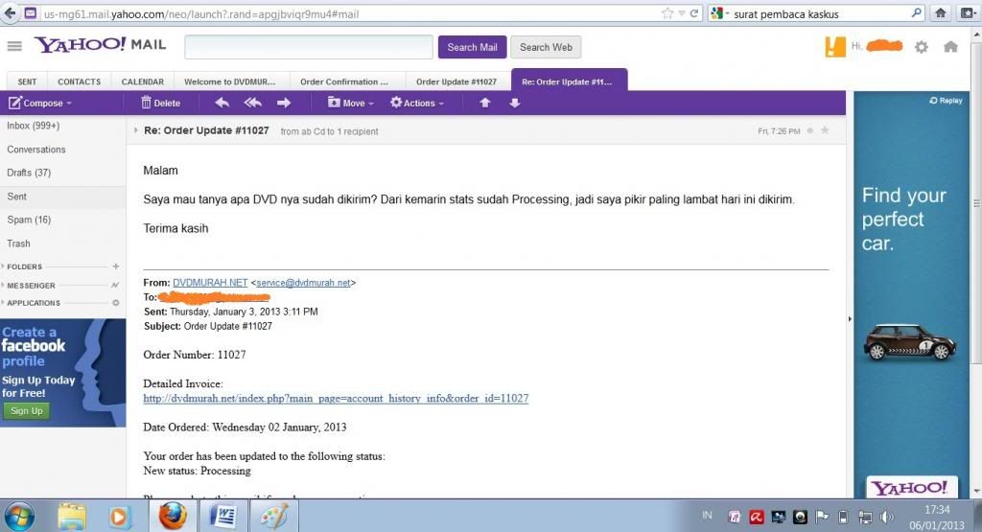Open the Sent folder in sidebar
Image resolution: width=982 pixels, height=532 pixels.
pyautogui.click(x=62, y=197)
